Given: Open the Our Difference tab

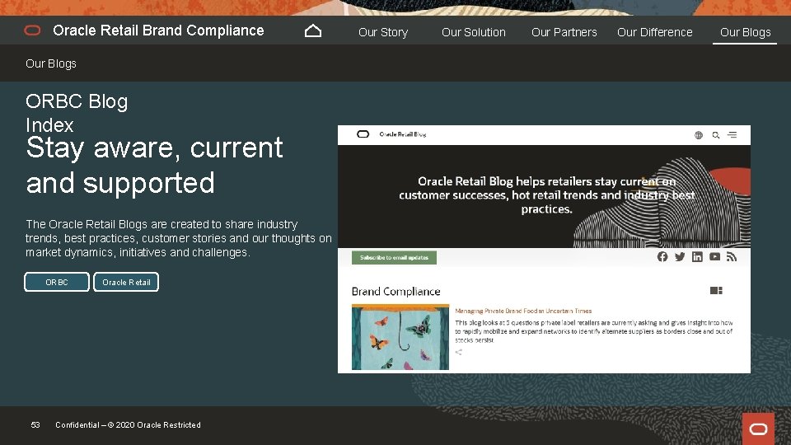Looking at the screenshot, I should (x=655, y=32).
